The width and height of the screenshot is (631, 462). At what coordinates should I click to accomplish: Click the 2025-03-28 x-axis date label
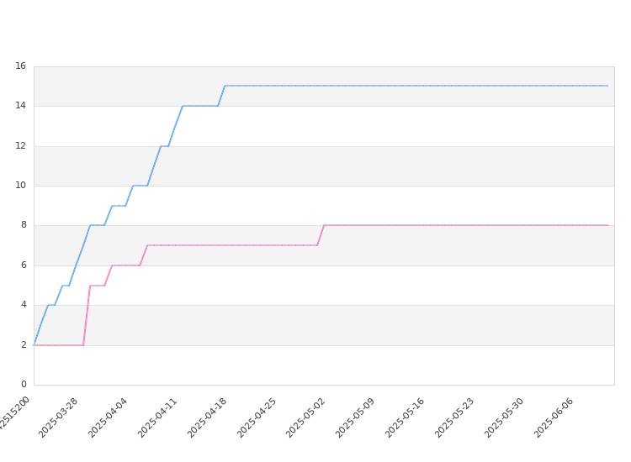(x=59, y=417)
